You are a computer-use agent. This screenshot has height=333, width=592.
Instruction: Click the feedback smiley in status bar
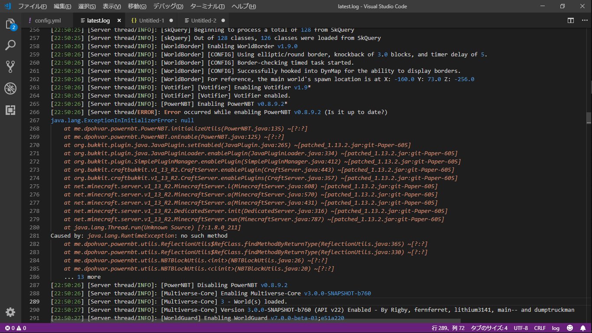tap(570, 328)
